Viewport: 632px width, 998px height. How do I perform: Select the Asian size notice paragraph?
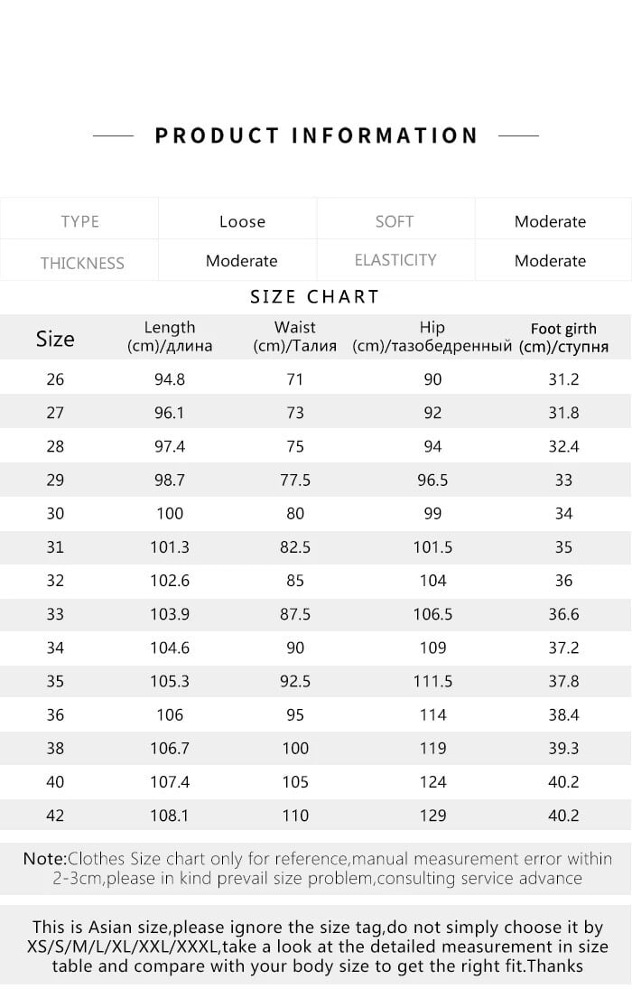click(x=317, y=947)
